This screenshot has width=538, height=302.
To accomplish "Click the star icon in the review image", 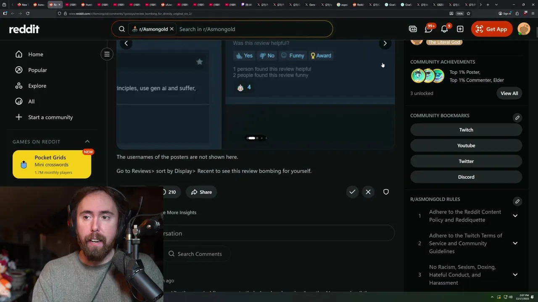I will pos(200,62).
